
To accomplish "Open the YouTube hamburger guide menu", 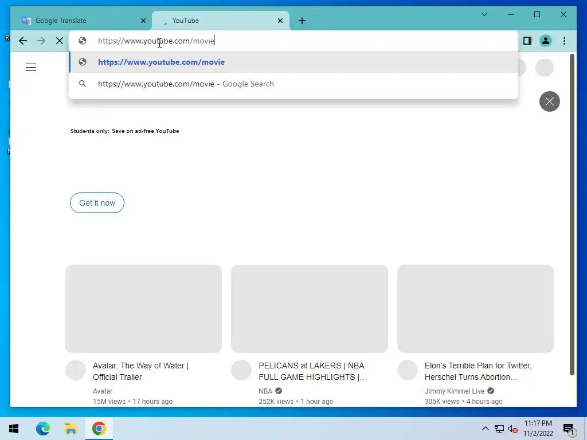I will point(31,68).
